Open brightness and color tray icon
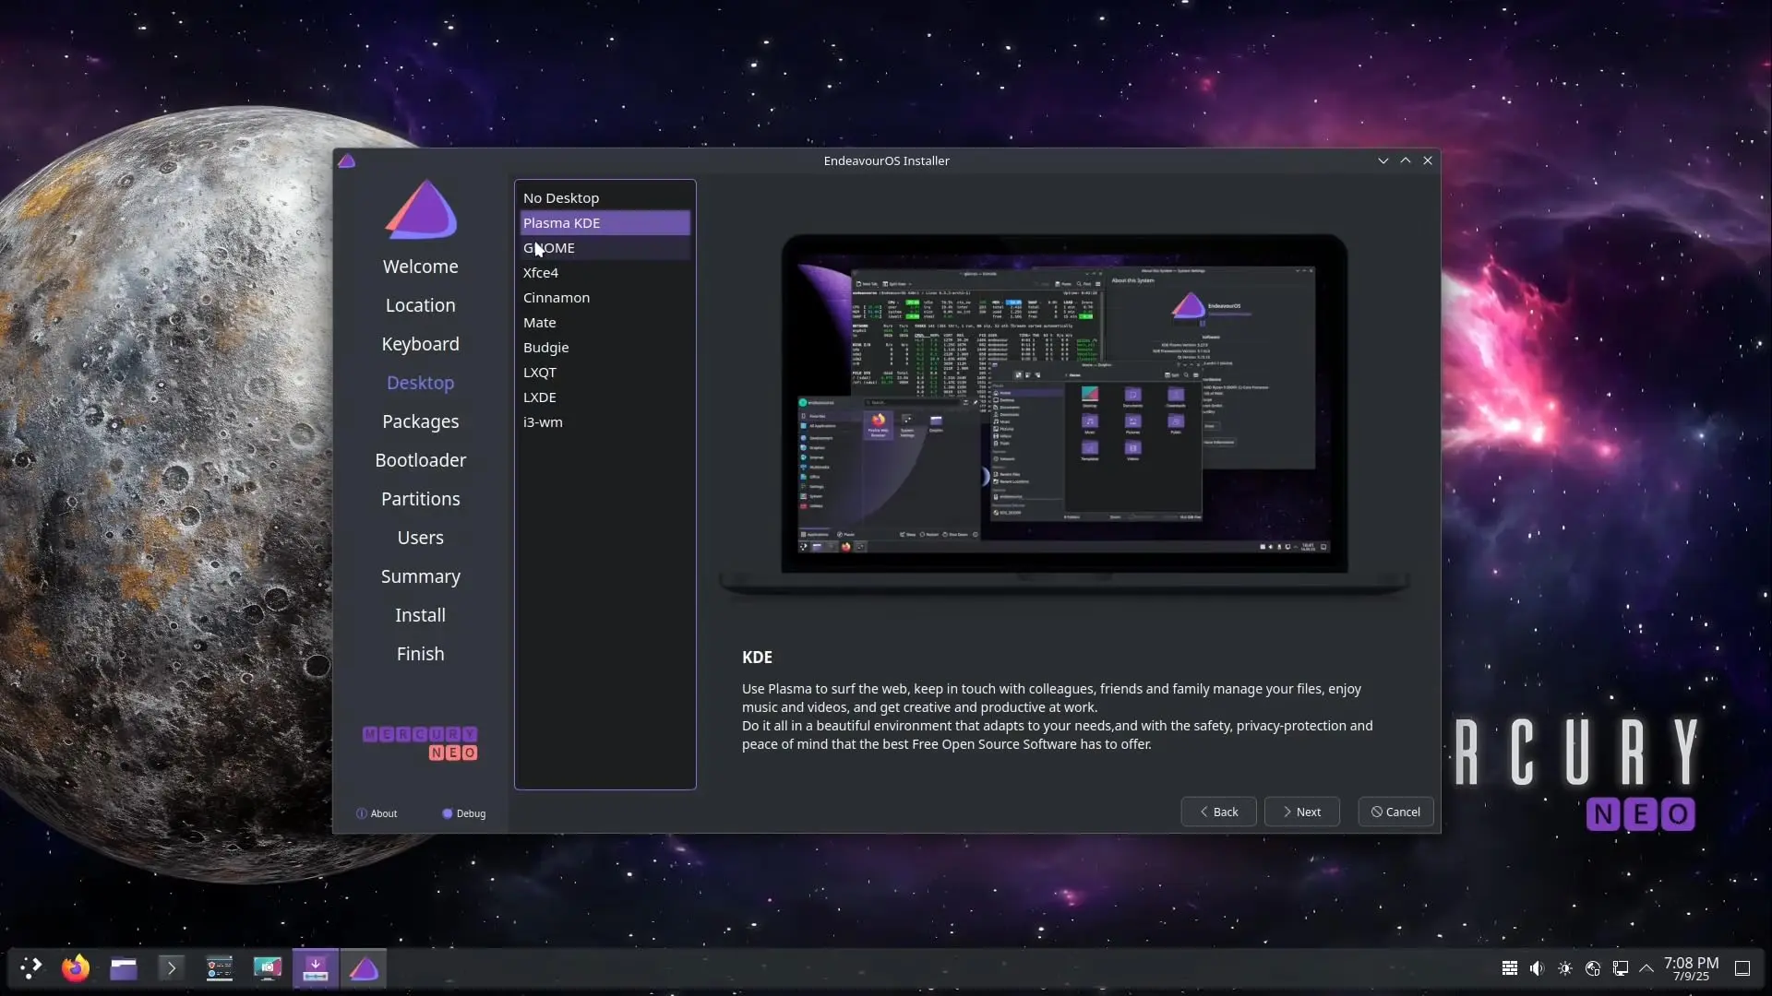Viewport: 1772px width, 996px height. click(1565, 968)
